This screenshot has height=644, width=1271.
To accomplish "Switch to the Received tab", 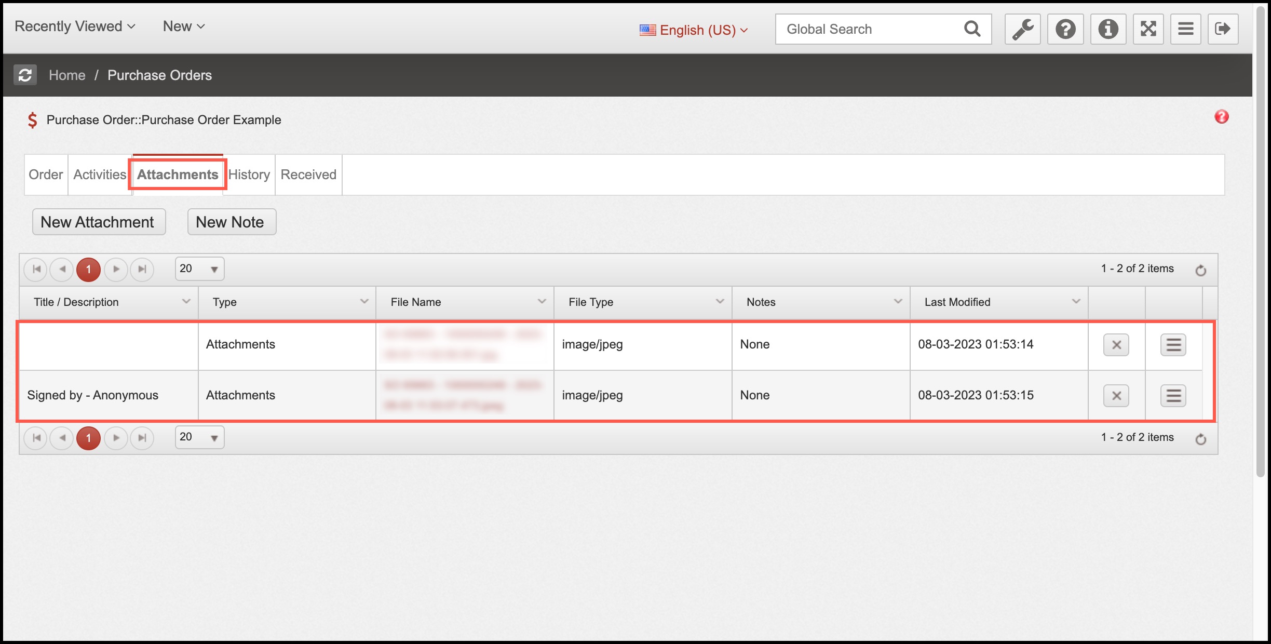I will pos(308,175).
